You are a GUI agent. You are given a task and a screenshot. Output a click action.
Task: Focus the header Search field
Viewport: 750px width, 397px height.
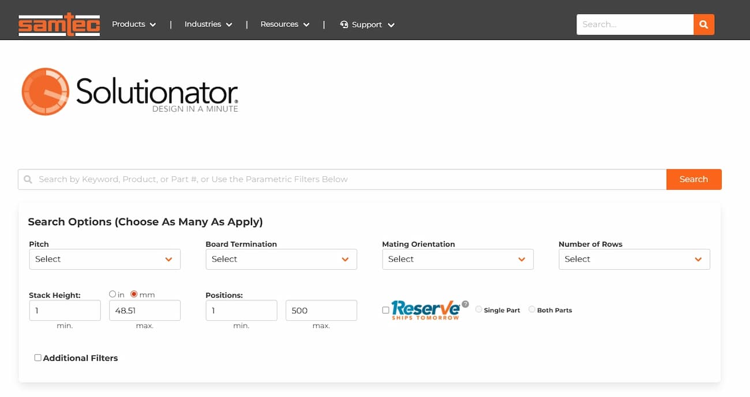pos(635,24)
